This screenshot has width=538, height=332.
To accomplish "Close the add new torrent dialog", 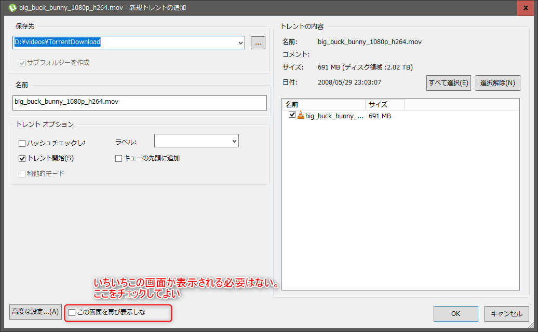I will coord(524,8).
